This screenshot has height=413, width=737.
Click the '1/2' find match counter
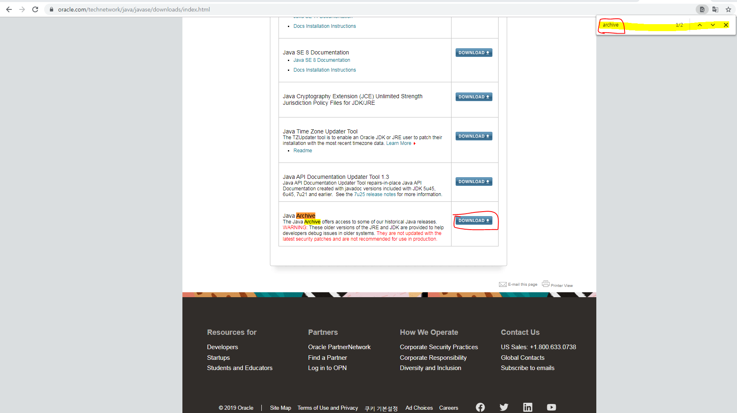679,25
